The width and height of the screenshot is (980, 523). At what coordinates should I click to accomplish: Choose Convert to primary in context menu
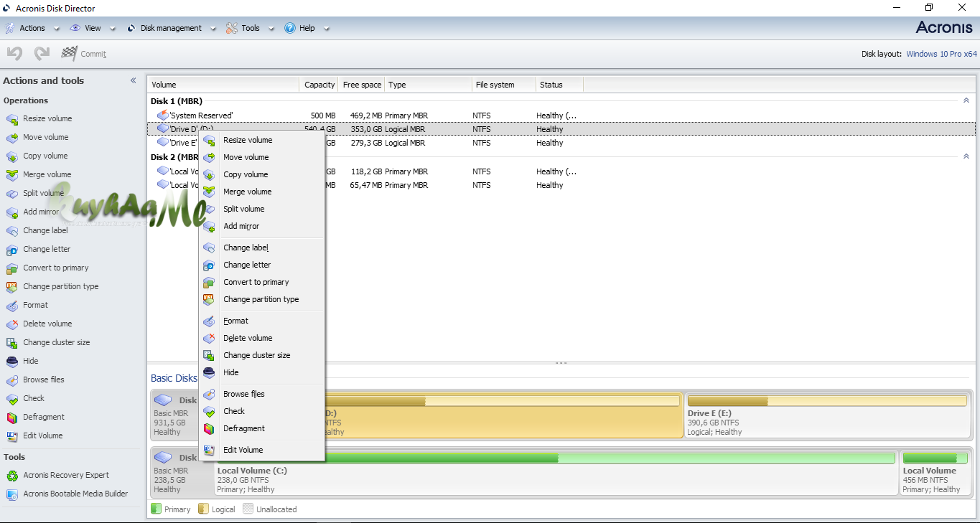(261, 282)
